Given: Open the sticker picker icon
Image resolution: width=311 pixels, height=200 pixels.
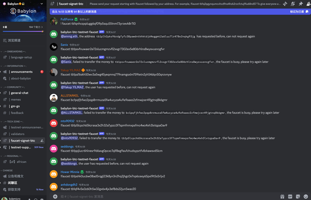Looking at the screenshot, I should click(298, 197).
